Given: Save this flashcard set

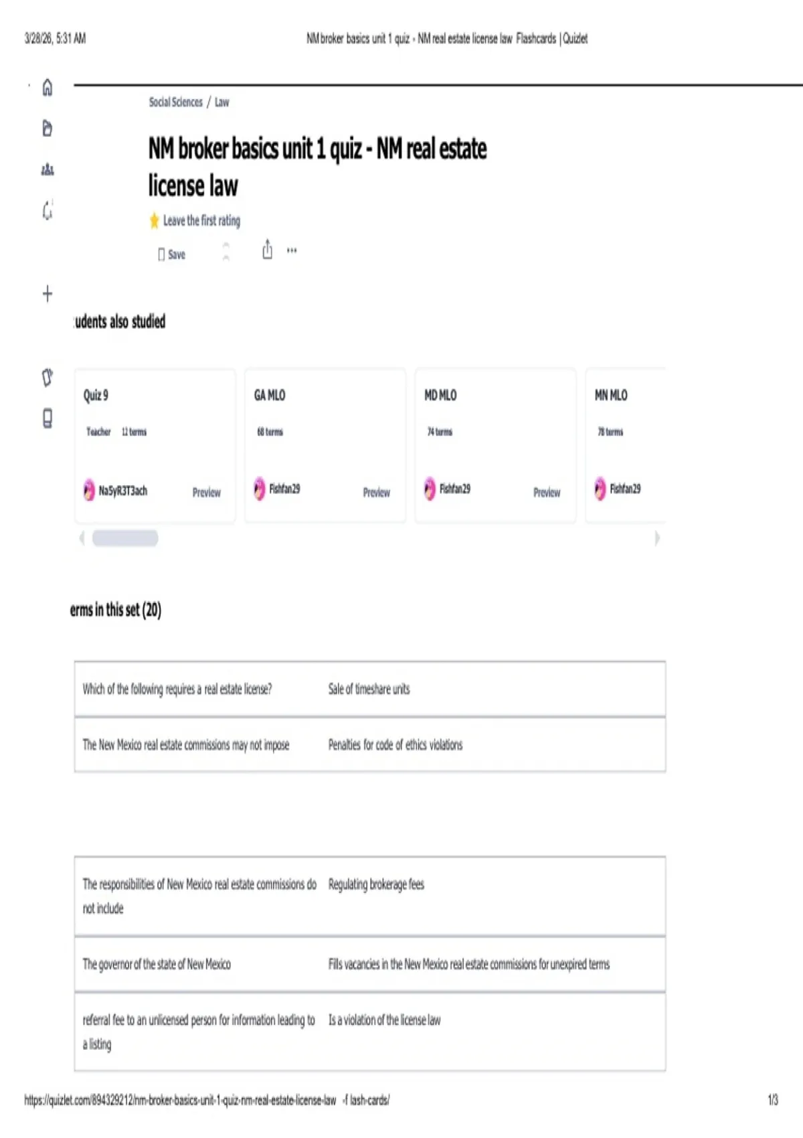Looking at the screenshot, I should tap(172, 254).
